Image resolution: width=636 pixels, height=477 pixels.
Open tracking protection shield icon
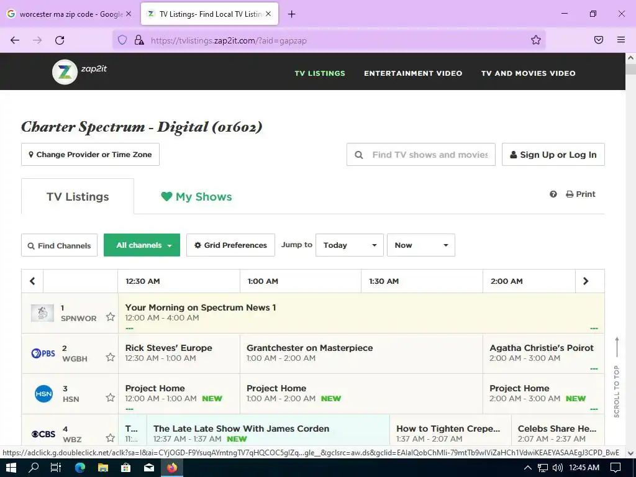(x=122, y=40)
